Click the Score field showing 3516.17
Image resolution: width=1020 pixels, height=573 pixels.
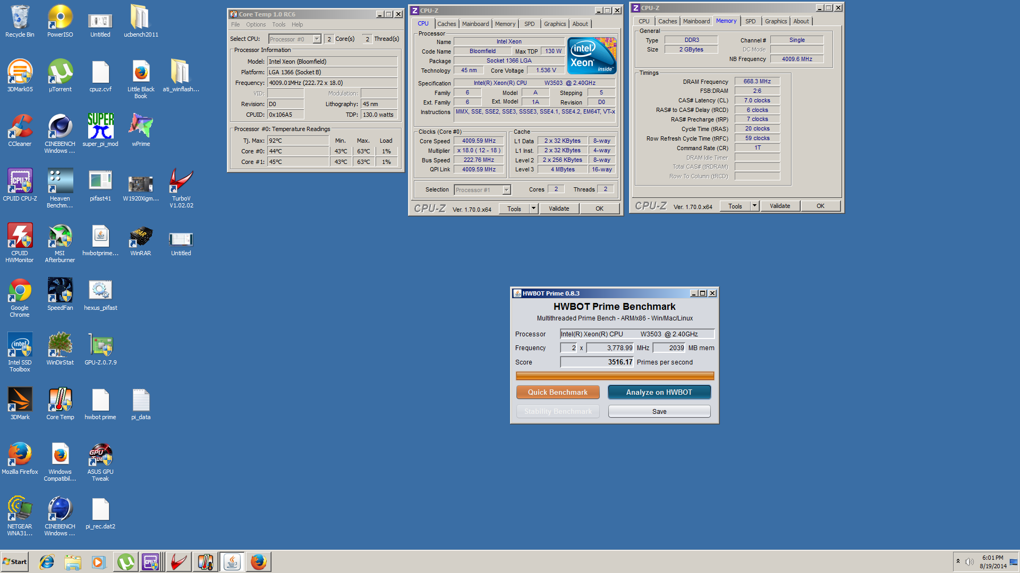point(597,362)
